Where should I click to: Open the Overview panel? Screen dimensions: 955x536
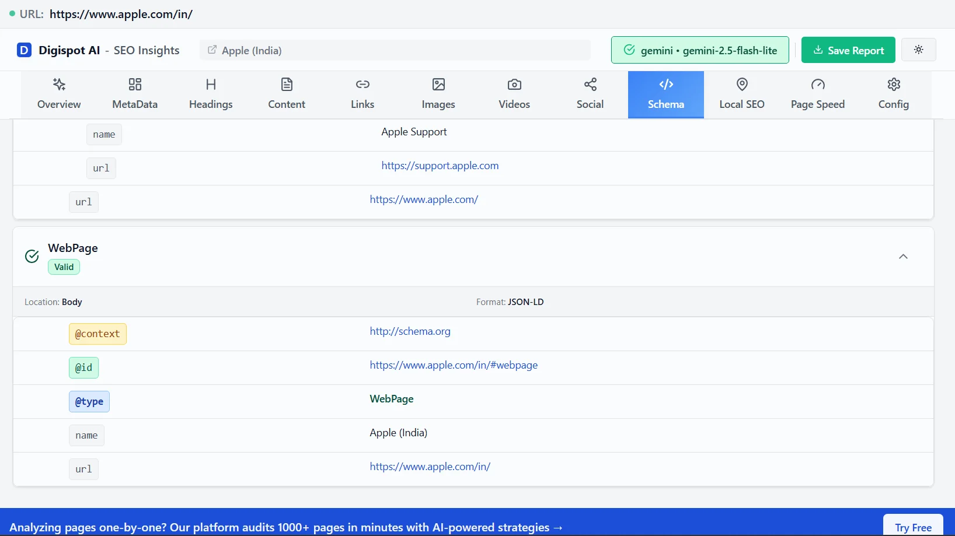(58, 93)
